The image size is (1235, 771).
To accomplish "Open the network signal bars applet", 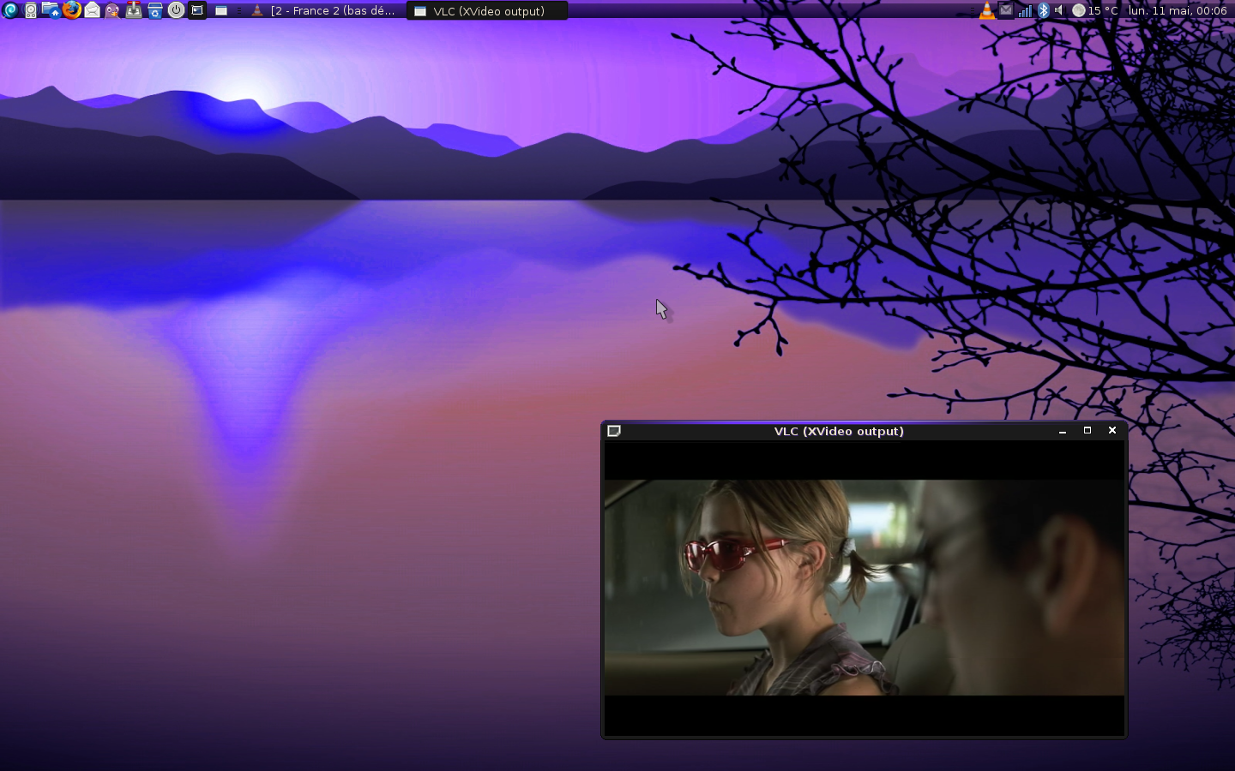I will point(1025,10).
